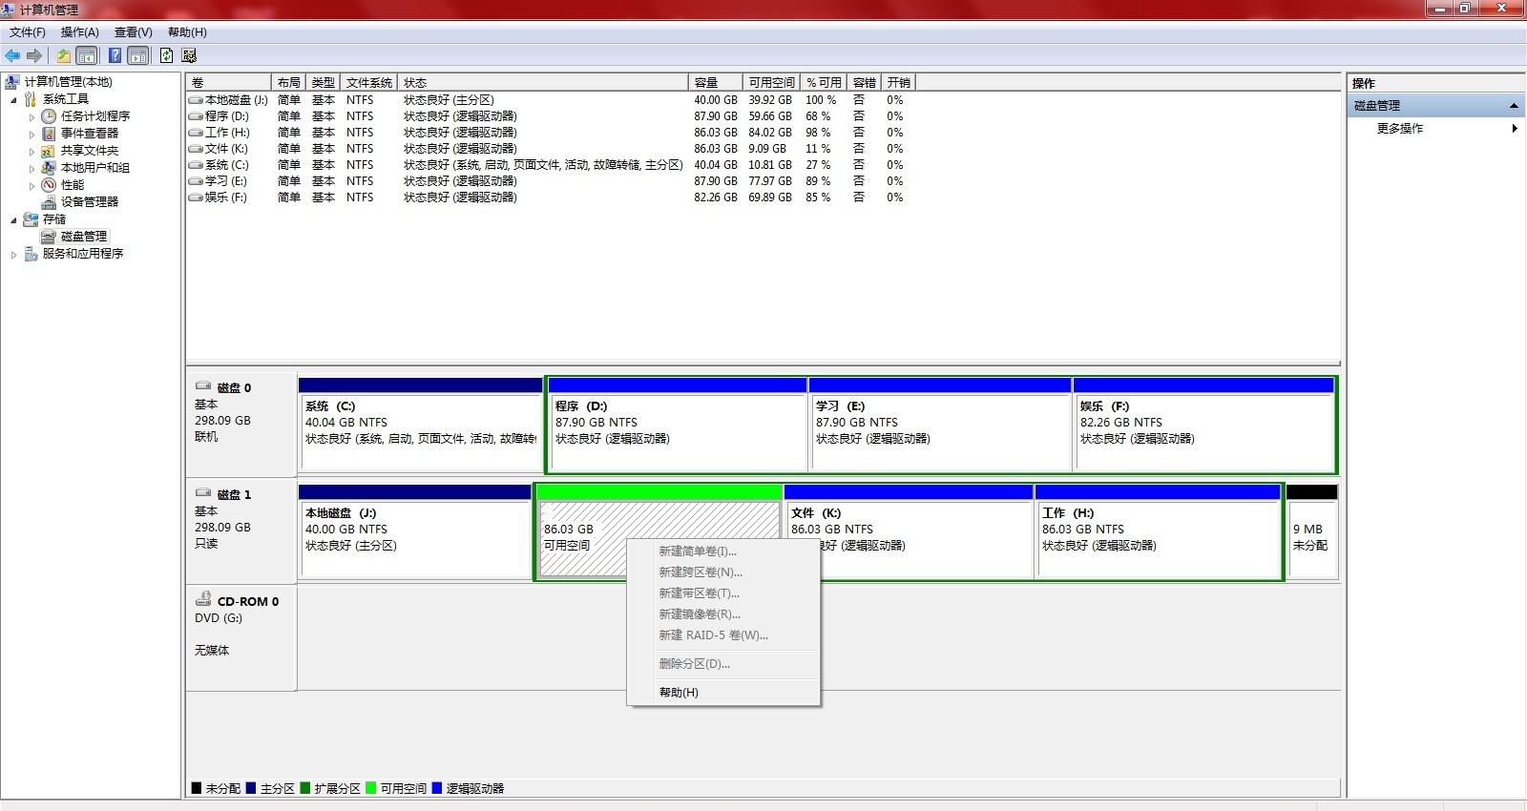
Task: Click the 任务计划程序 clock icon
Action: point(49,116)
